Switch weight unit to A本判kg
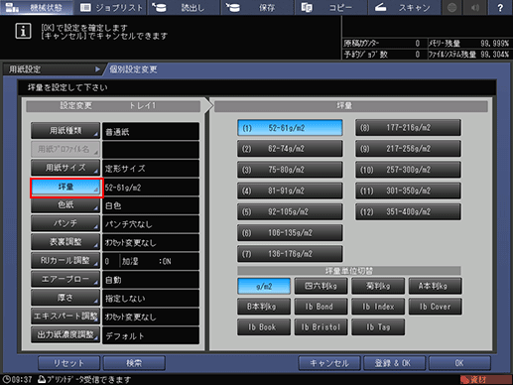This screenshot has height=385, width=513. click(436, 286)
